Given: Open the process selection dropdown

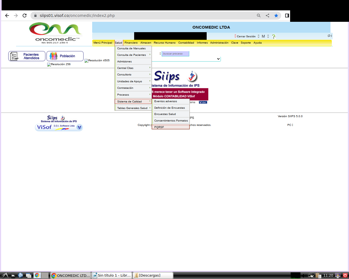Looking at the screenshot, I should tap(218, 59).
